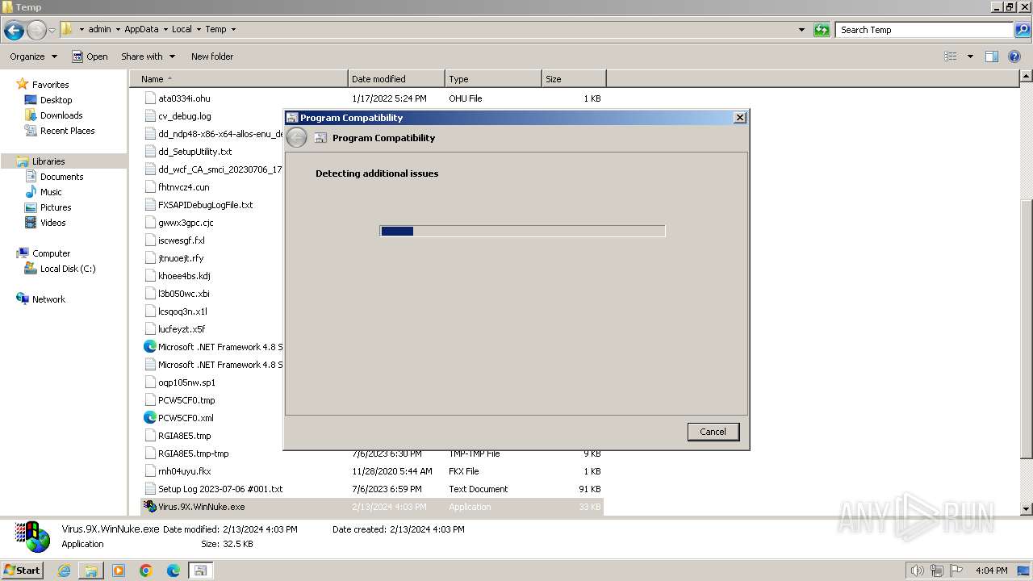Click the network tray icon

coord(937,571)
